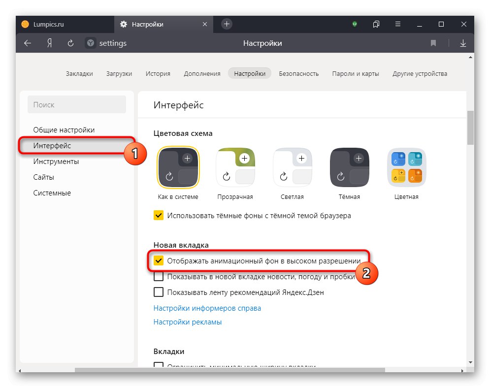Open a new tab with the plus button
The image size is (490, 388).
tap(226, 24)
